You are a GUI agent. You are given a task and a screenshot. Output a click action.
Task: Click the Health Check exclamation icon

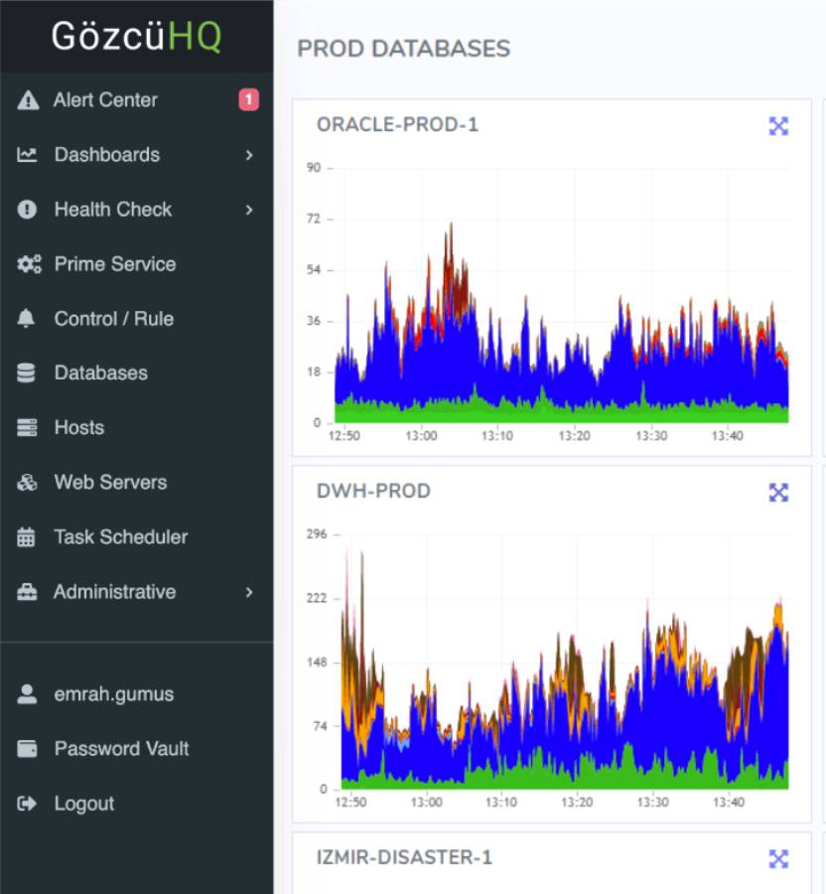(x=27, y=210)
